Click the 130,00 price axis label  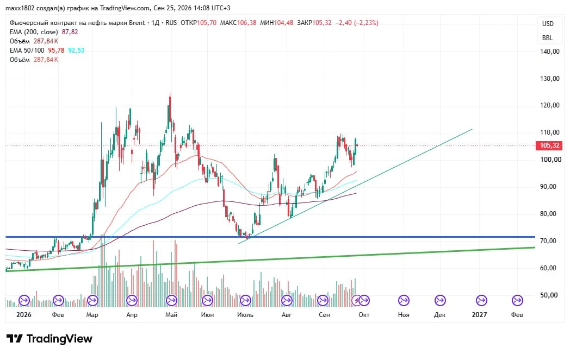550,78
